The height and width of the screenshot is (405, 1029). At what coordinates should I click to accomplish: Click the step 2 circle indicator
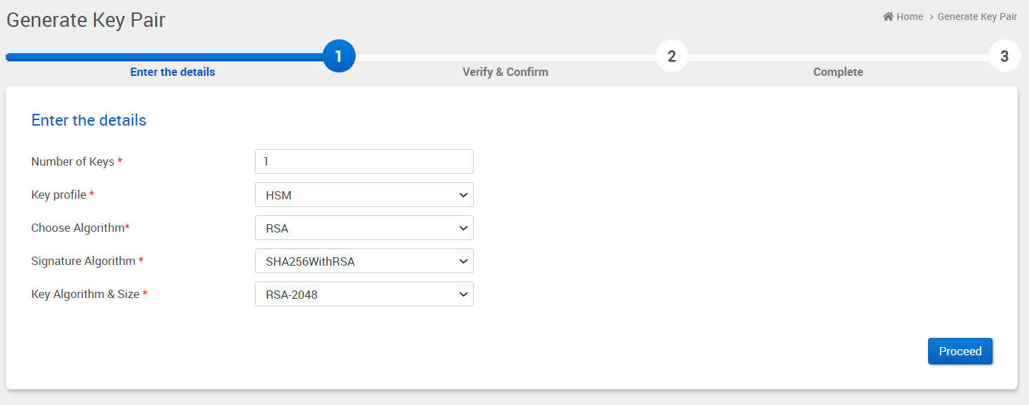point(671,57)
